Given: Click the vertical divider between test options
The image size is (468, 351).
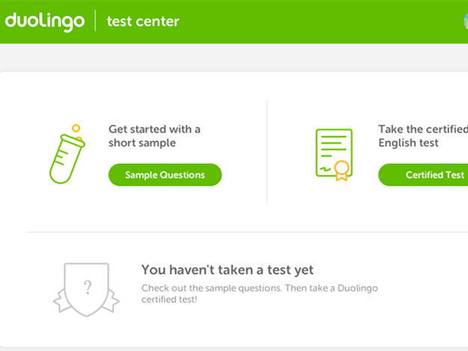Looking at the screenshot, I should (267, 152).
